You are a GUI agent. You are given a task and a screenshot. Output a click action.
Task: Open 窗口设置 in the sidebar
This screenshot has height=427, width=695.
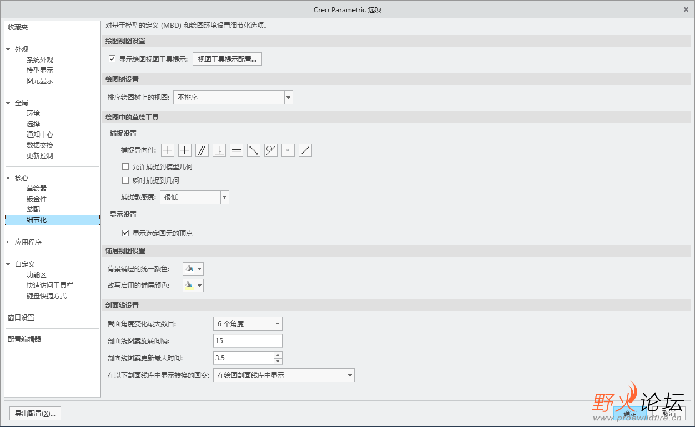[x=21, y=318]
